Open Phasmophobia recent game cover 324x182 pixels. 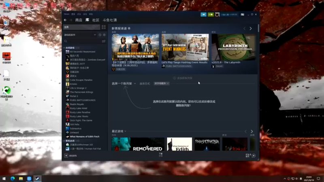tap(207, 144)
